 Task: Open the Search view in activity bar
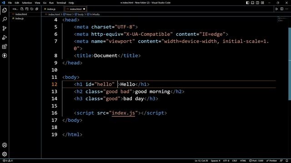click(5, 19)
